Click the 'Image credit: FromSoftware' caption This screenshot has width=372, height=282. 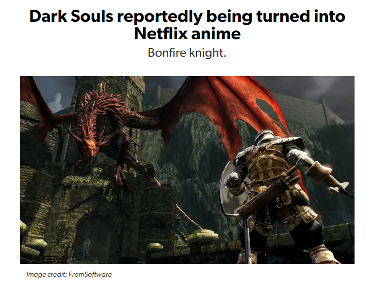(x=69, y=274)
